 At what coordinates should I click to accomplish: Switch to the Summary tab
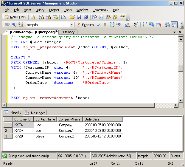[68, 32]
